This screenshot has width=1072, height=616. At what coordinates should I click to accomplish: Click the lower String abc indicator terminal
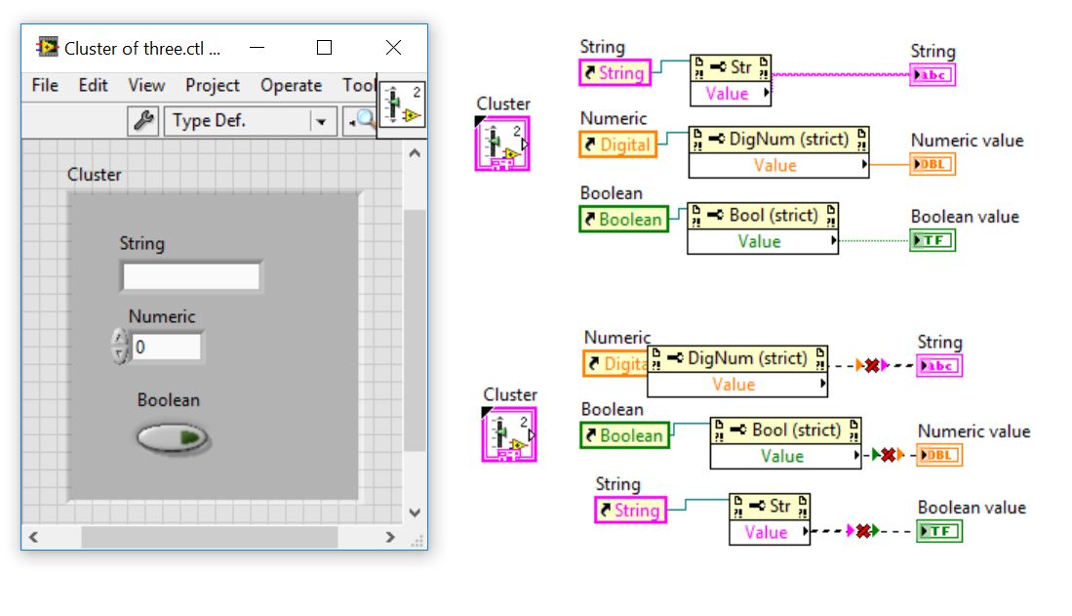939,365
